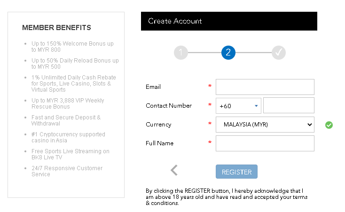The image size is (345, 212).
Task: Select step 2 blue circle indicator
Action: pos(228,53)
